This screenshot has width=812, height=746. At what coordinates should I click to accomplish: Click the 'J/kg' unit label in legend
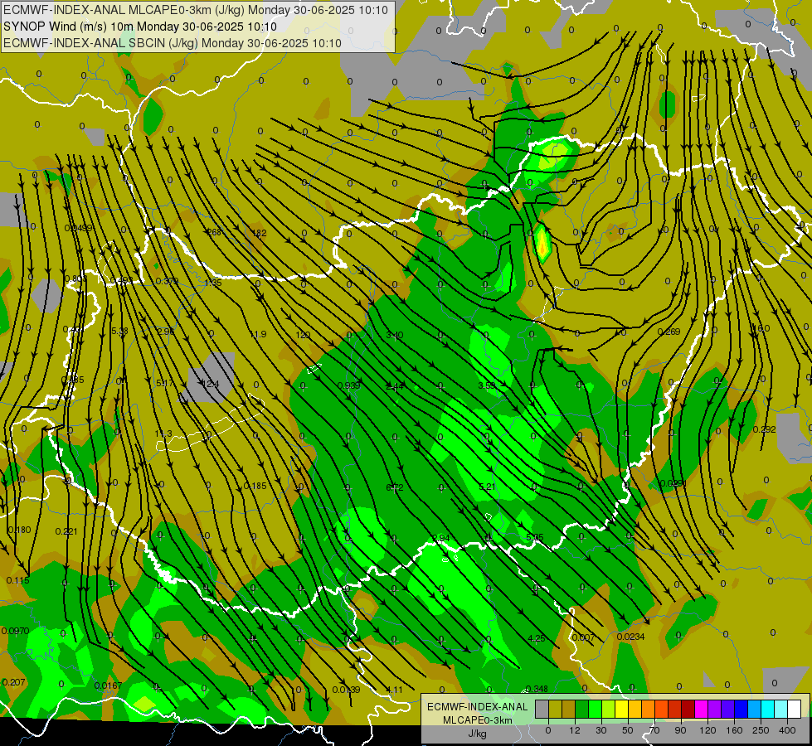point(477,734)
